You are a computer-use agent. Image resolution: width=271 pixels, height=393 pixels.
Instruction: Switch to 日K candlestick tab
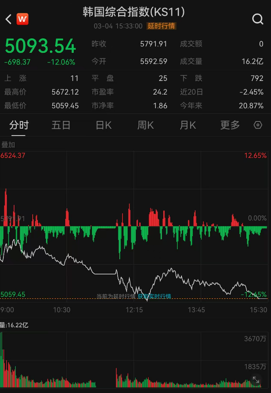(x=103, y=125)
